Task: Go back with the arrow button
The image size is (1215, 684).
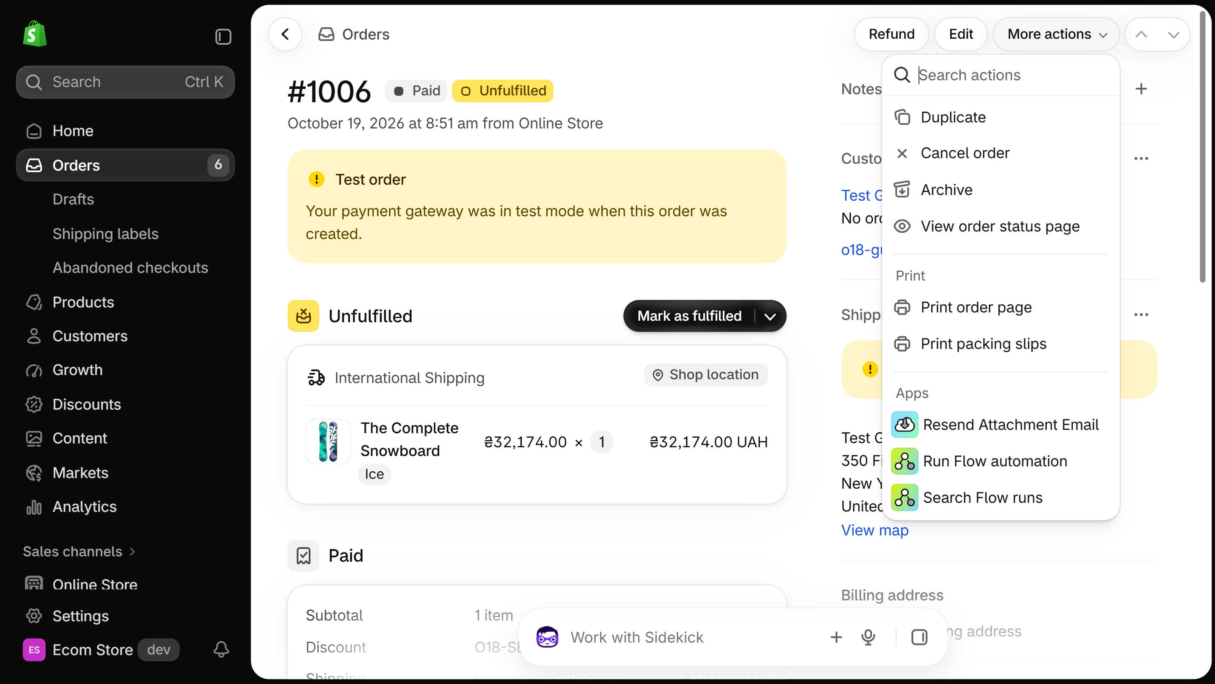Action: (x=286, y=34)
